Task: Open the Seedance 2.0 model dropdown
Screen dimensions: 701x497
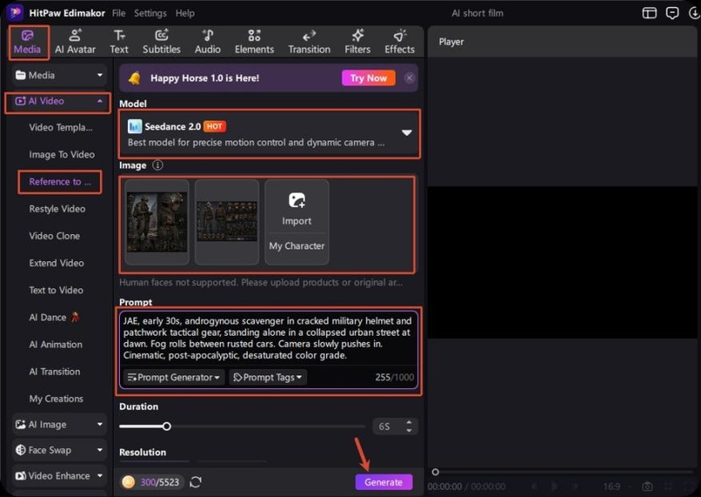Action: click(x=269, y=133)
